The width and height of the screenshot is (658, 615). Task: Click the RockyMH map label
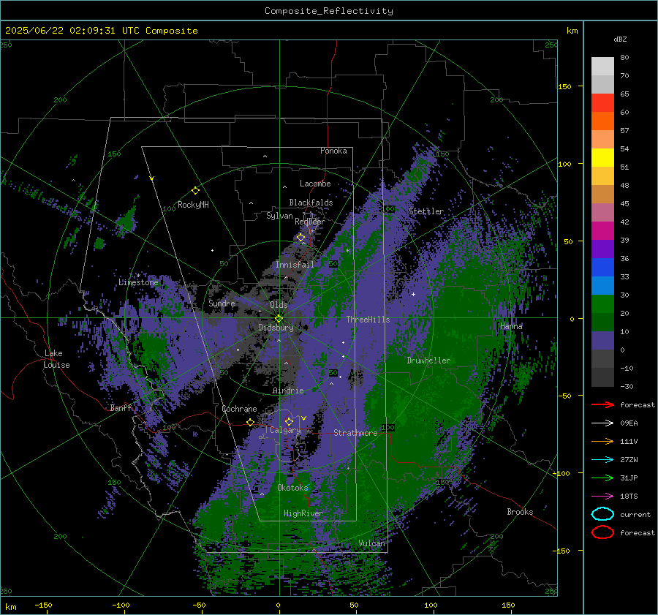pyautogui.click(x=193, y=205)
